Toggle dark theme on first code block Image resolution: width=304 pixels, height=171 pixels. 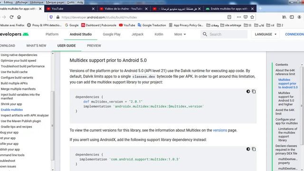click(248, 91)
